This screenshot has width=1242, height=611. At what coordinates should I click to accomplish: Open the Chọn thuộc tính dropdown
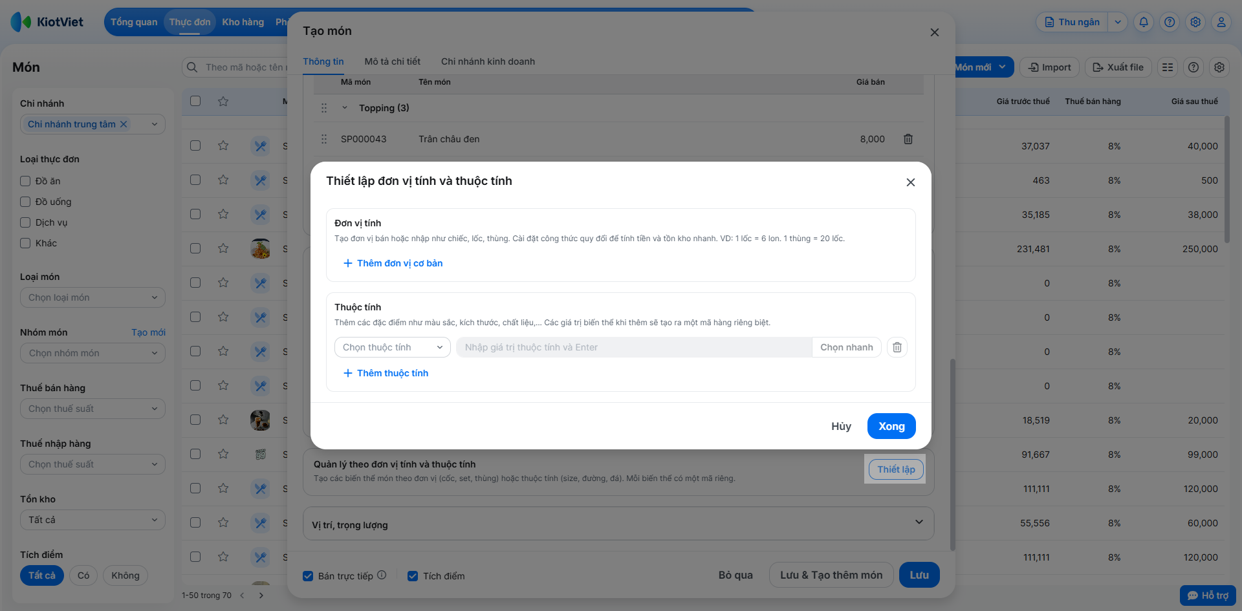[393, 347]
